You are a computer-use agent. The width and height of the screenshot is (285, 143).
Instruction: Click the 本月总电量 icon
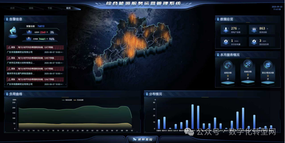[x=226, y=42]
